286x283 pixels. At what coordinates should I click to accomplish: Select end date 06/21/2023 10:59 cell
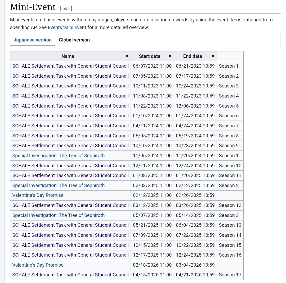tap(195, 66)
